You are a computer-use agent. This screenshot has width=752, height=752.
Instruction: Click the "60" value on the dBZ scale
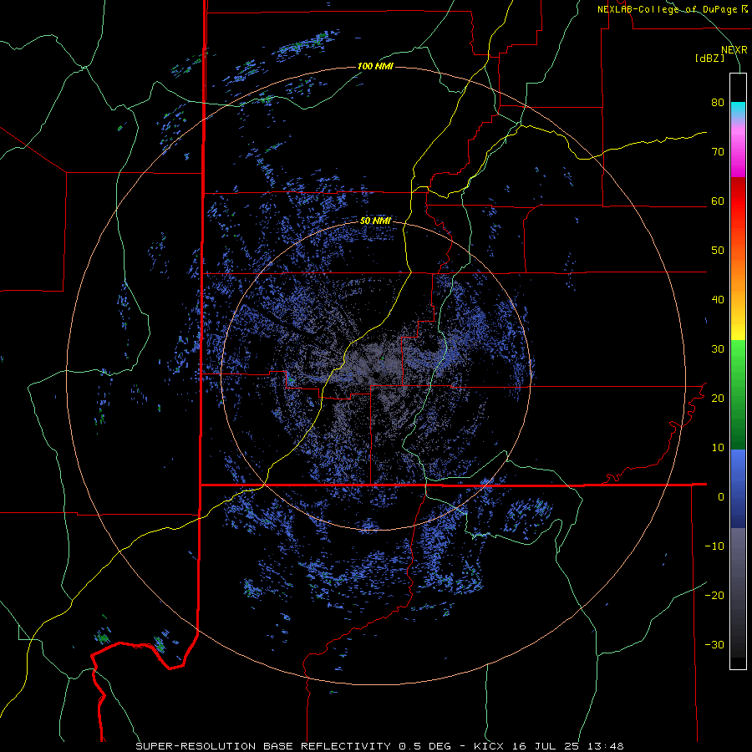click(x=718, y=201)
